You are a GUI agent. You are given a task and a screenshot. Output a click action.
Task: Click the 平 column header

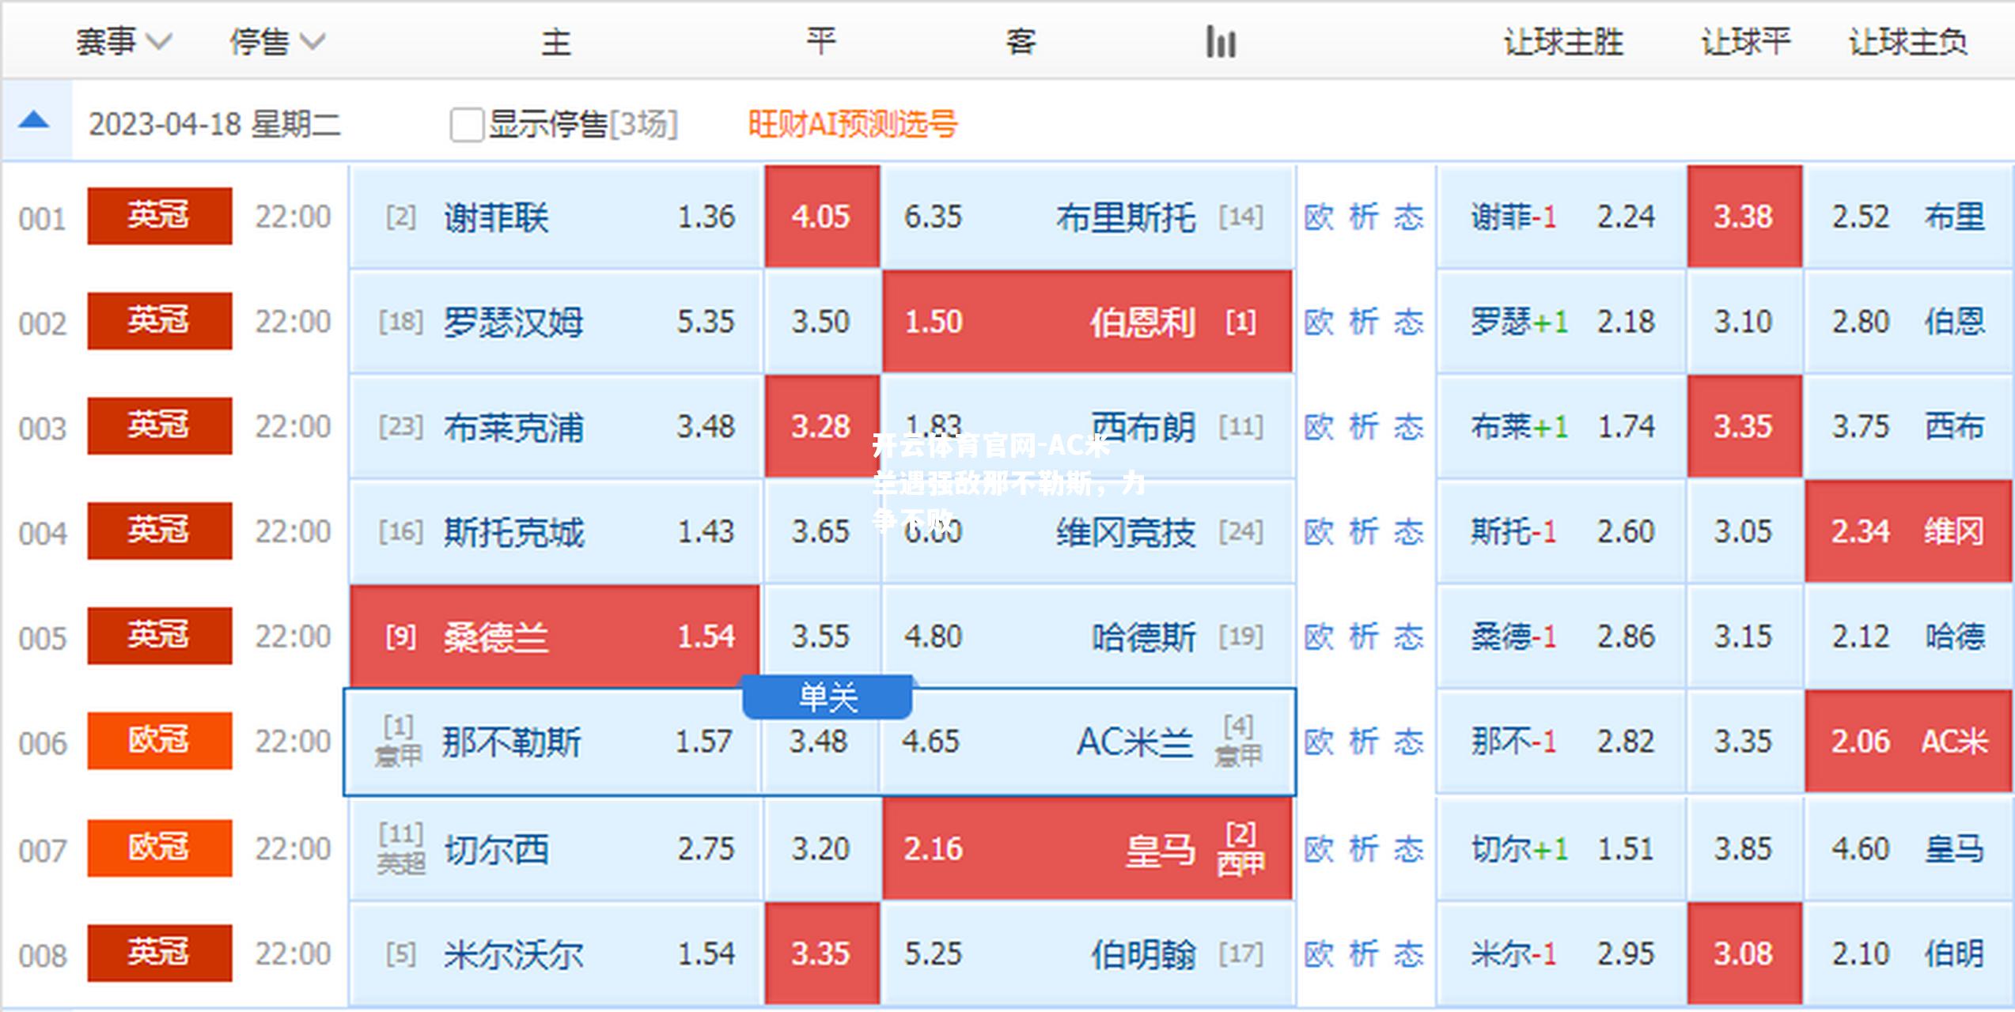821,42
